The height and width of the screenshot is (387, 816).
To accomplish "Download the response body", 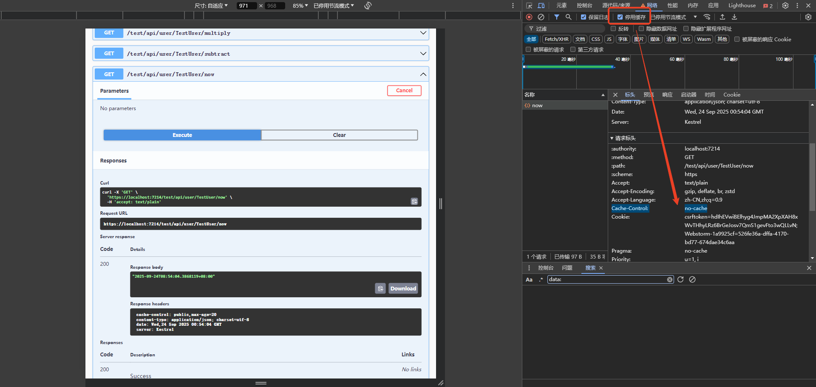I will [x=403, y=288].
